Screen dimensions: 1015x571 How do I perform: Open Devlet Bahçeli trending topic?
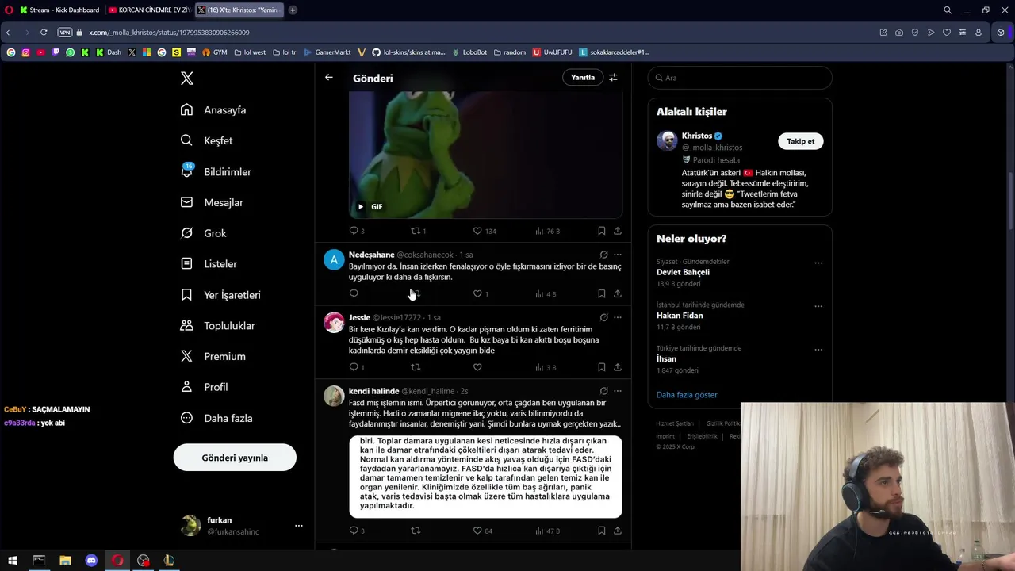(683, 272)
